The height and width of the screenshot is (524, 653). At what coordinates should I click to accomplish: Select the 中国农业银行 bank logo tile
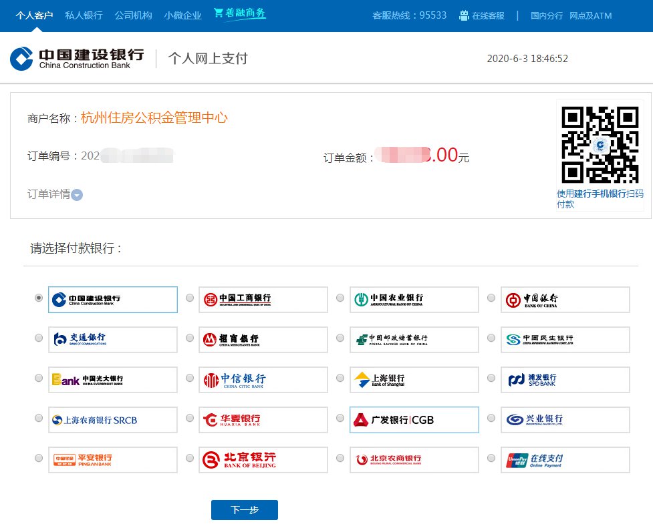(x=414, y=300)
